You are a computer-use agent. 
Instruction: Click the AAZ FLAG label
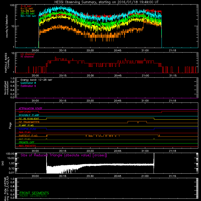point(25,139)
